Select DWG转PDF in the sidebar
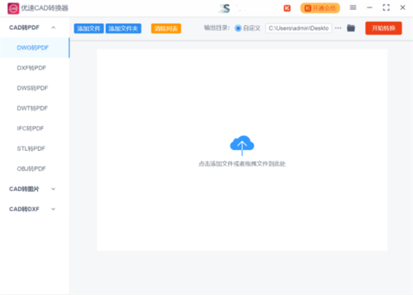Image resolution: width=413 pixels, height=295 pixels. [x=35, y=48]
